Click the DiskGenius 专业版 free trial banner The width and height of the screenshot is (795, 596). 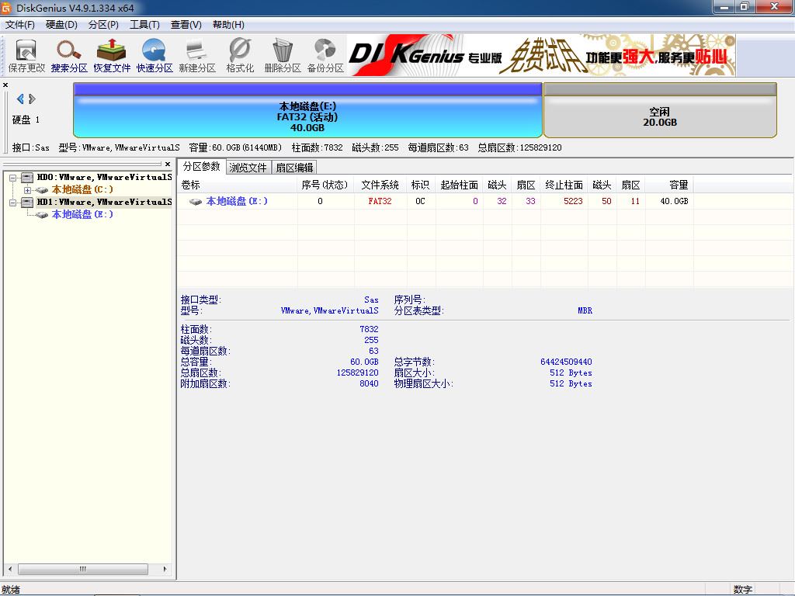point(541,55)
